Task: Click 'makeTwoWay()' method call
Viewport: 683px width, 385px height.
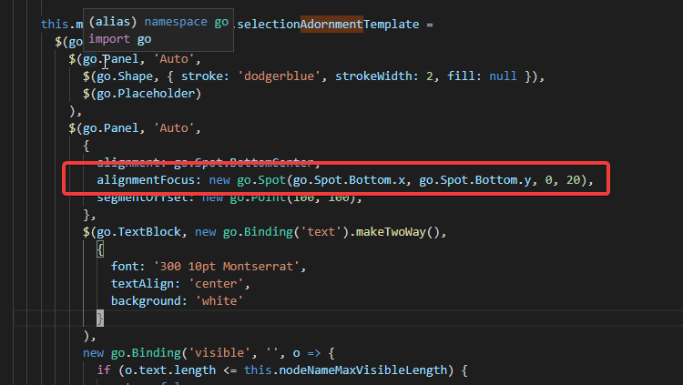Action: click(x=398, y=232)
